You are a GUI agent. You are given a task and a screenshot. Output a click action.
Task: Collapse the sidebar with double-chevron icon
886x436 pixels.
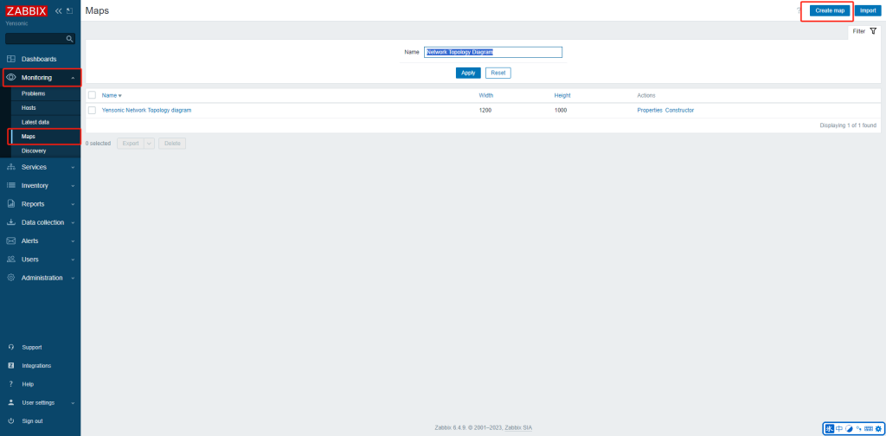coord(58,10)
